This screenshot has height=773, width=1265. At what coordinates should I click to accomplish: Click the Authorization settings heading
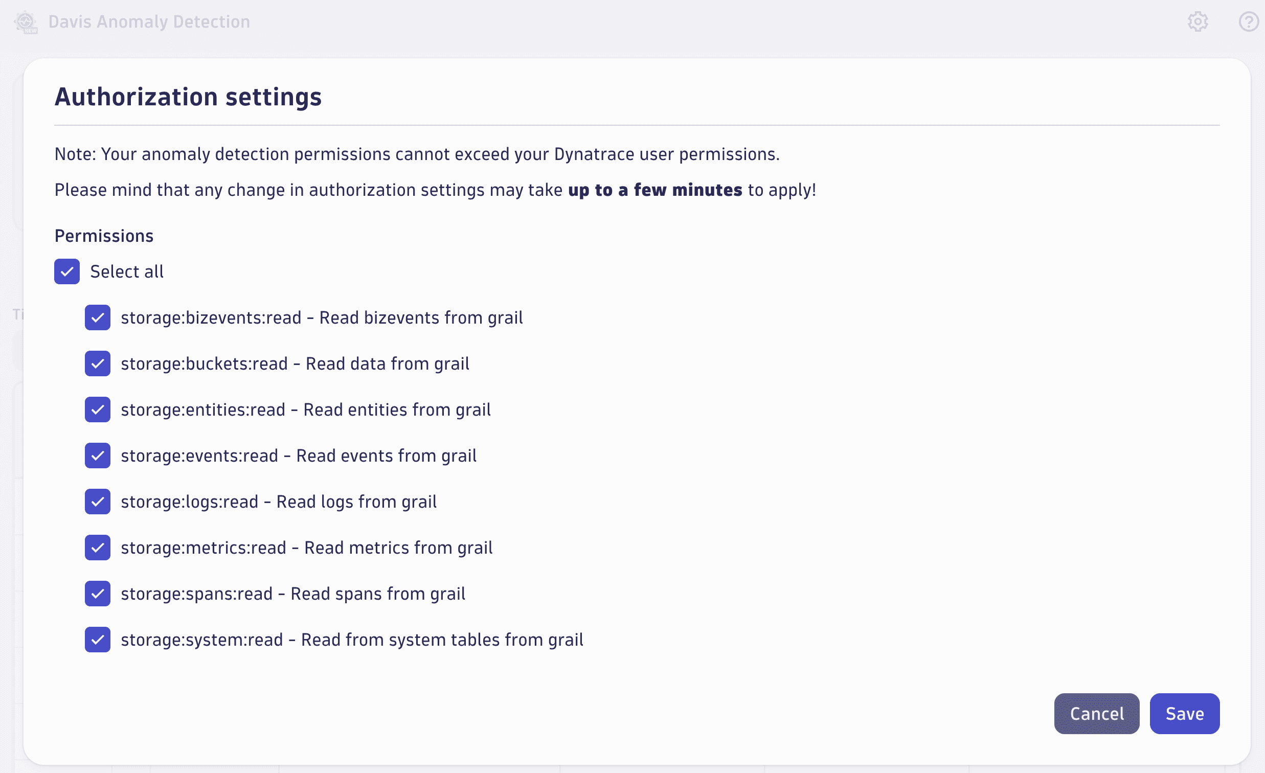coord(188,96)
